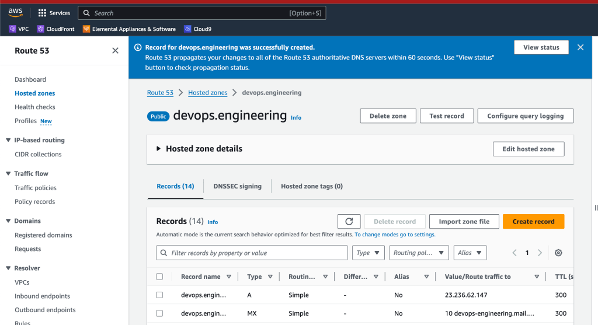Viewport: 598px width, 325px height.
Task: Click the orange Create record button
Action: pos(533,221)
